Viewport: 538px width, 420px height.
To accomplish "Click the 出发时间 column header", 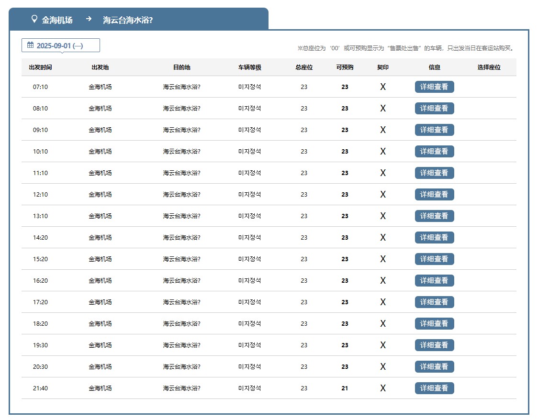I will pos(40,67).
